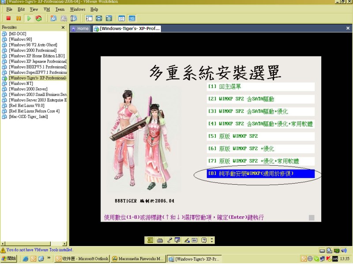Click the Console View toolbar icon

coord(132,18)
